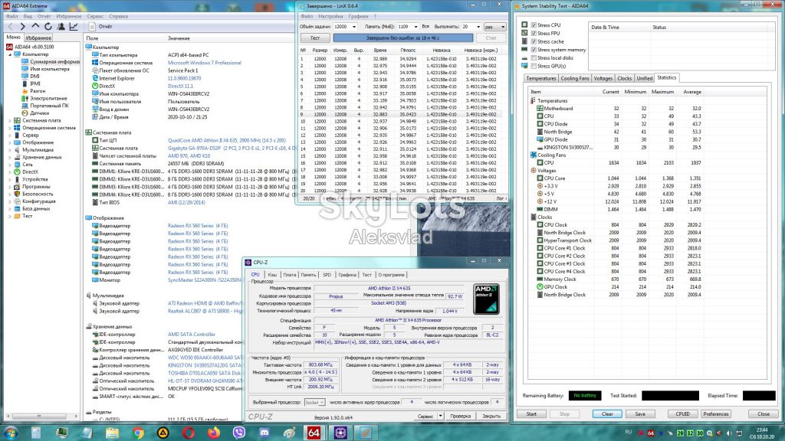The height and width of the screenshot is (441, 785).
Task: Switch to the Кэш tab in CPU-Z
Action: click(272, 275)
